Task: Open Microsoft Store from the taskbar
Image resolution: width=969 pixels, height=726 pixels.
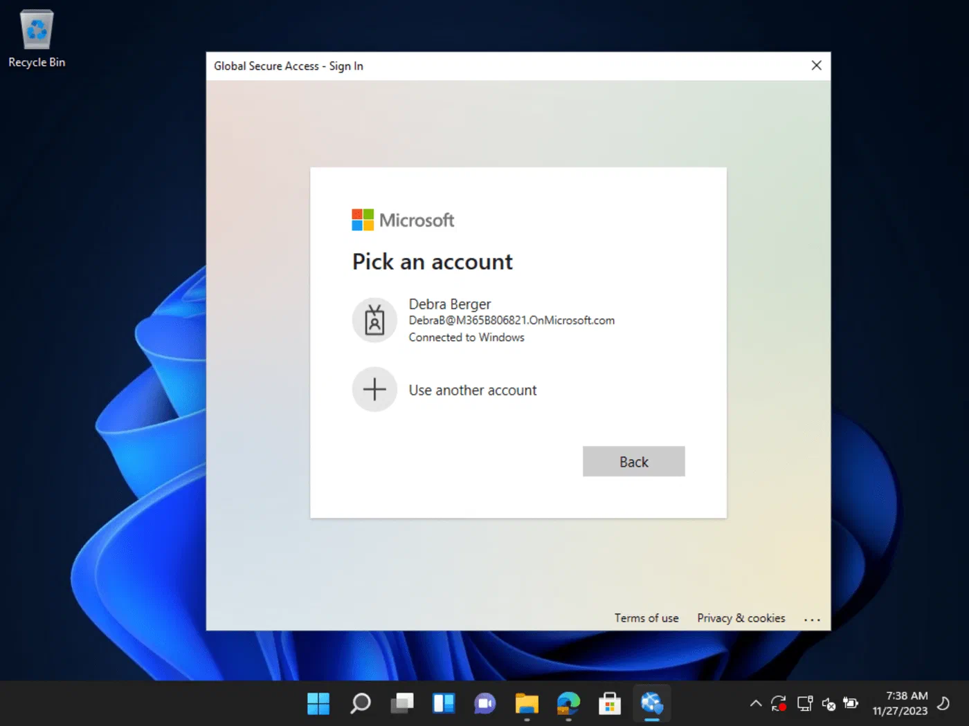Action: [x=610, y=704]
